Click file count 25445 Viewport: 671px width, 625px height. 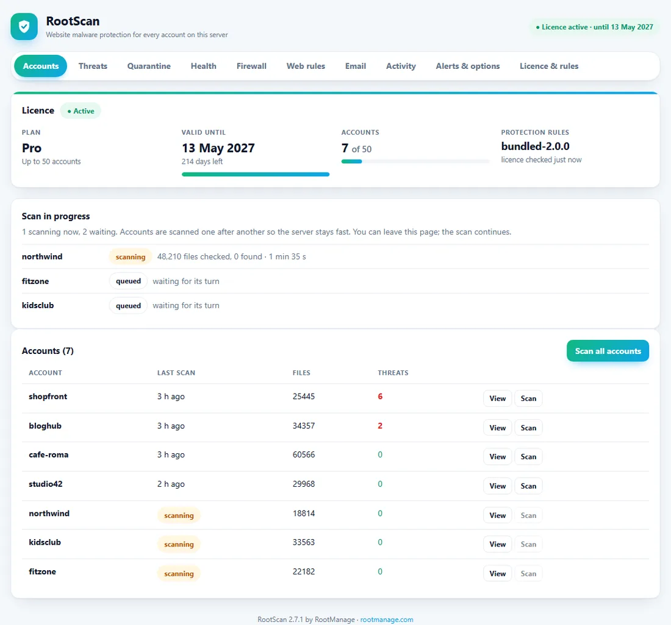pos(304,397)
